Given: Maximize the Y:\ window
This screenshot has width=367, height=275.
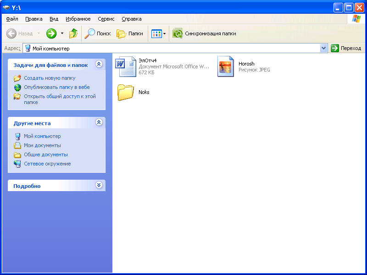Looking at the screenshot, I should pos(349,8).
